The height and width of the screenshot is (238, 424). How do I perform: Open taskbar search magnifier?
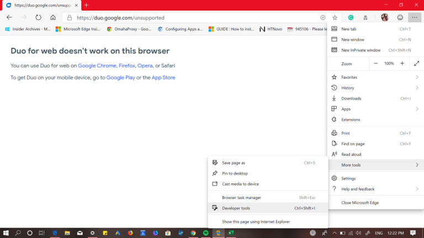point(18,233)
